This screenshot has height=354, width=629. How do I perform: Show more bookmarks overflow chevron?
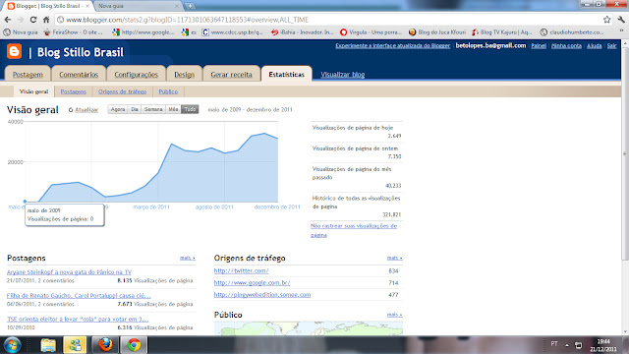coord(621,31)
